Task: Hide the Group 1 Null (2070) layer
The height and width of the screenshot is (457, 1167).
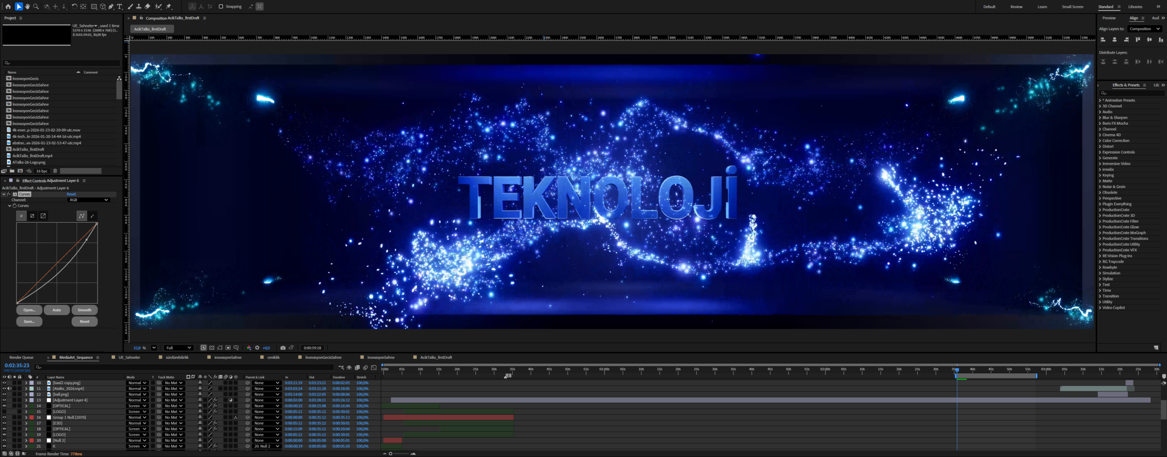Action: click(4, 417)
